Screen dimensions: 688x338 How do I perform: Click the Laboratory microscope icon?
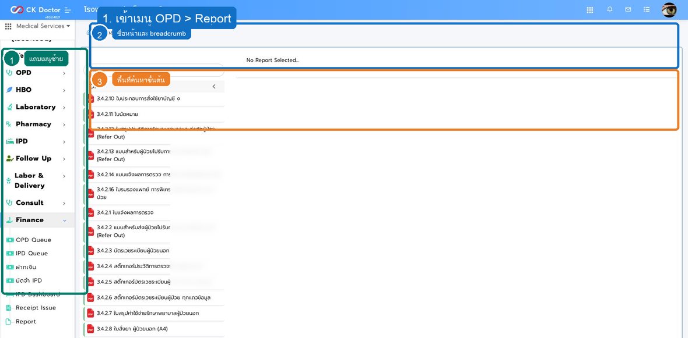tap(9, 107)
